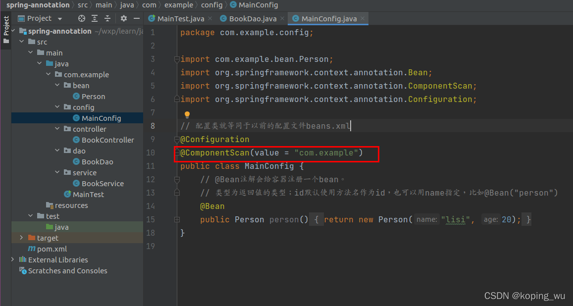This screenshot has width=573, height=306.
Task: Collapse the main folder node
Action: click(x=31, y=52)
